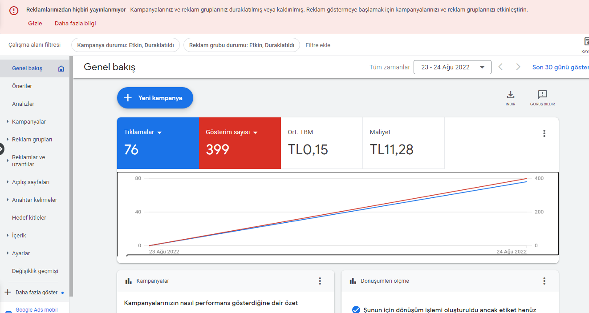The width and height of the screenshot is (589, 313).
Task: Open the Görüş bildir feedback icon
Action: 542,95
